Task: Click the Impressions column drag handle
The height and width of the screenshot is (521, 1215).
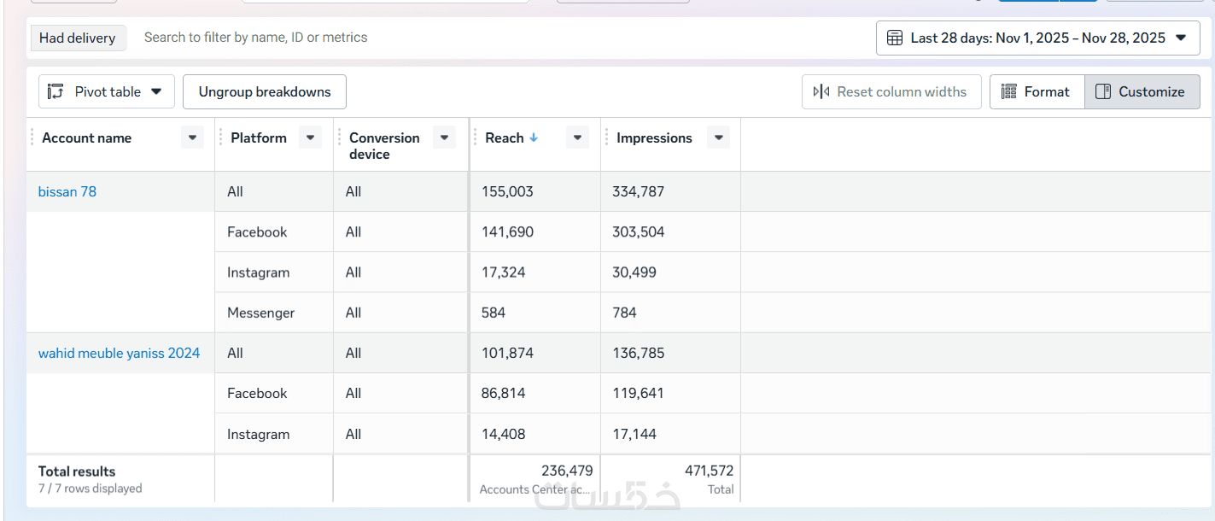Action: click(x=607, y=138)
